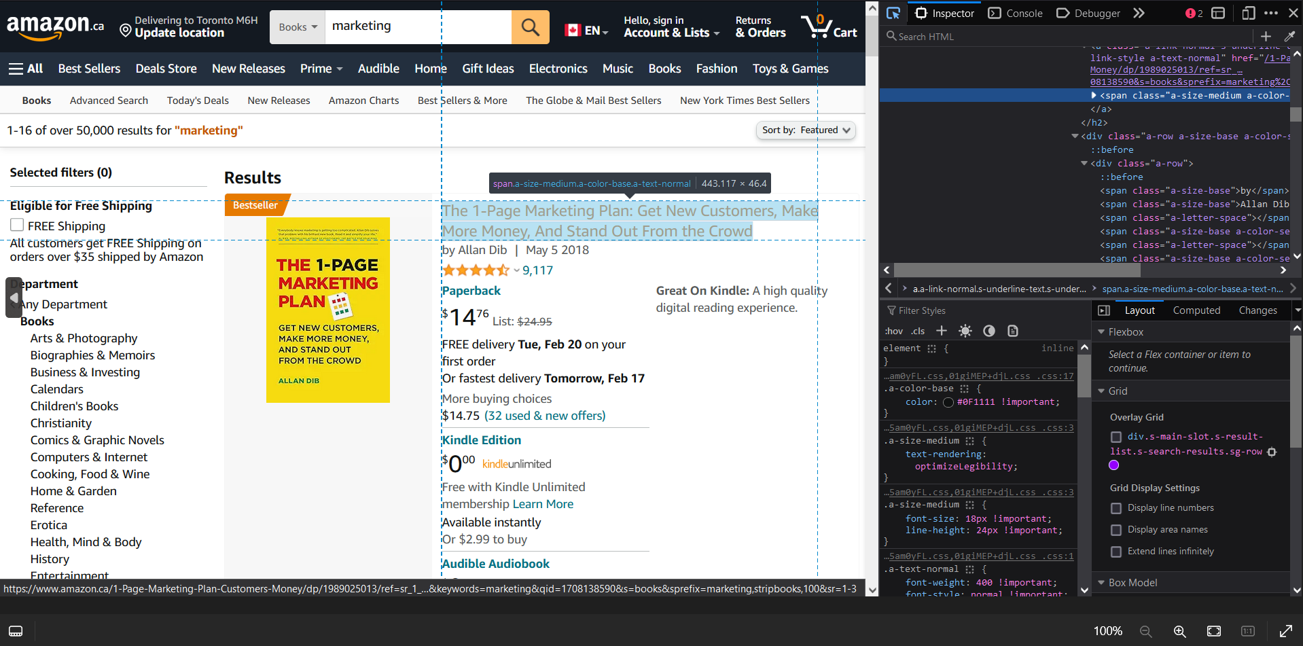Enable Display line numbers
1303x646 pixels.
(x=1115, y=508)
